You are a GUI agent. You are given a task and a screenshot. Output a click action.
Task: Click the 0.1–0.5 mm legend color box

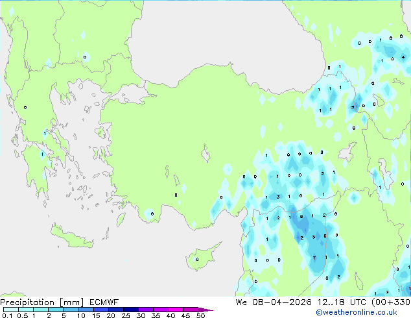(11, 310)
